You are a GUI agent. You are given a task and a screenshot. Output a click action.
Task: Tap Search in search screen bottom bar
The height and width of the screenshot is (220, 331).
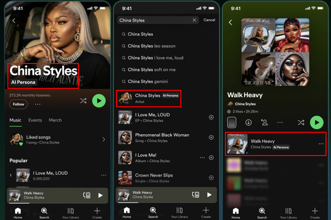[153, 213]
